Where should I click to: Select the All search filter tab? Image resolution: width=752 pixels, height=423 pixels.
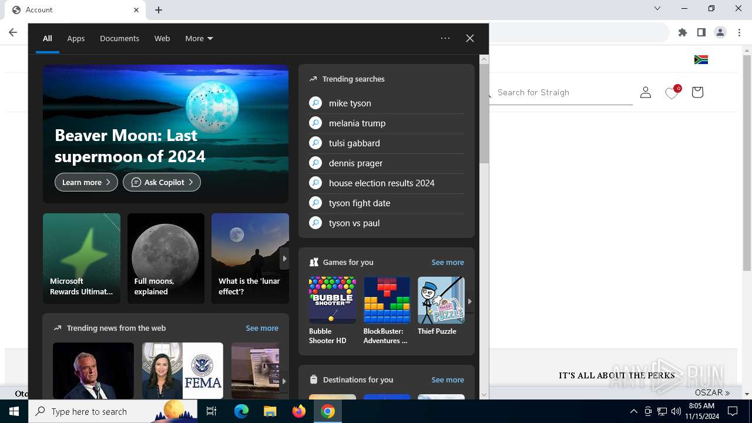point(48,38)
